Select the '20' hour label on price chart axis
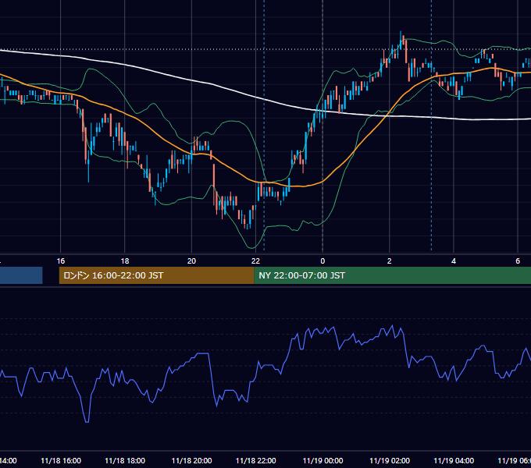This screenshot has width=531, height=468. (191, 261)
